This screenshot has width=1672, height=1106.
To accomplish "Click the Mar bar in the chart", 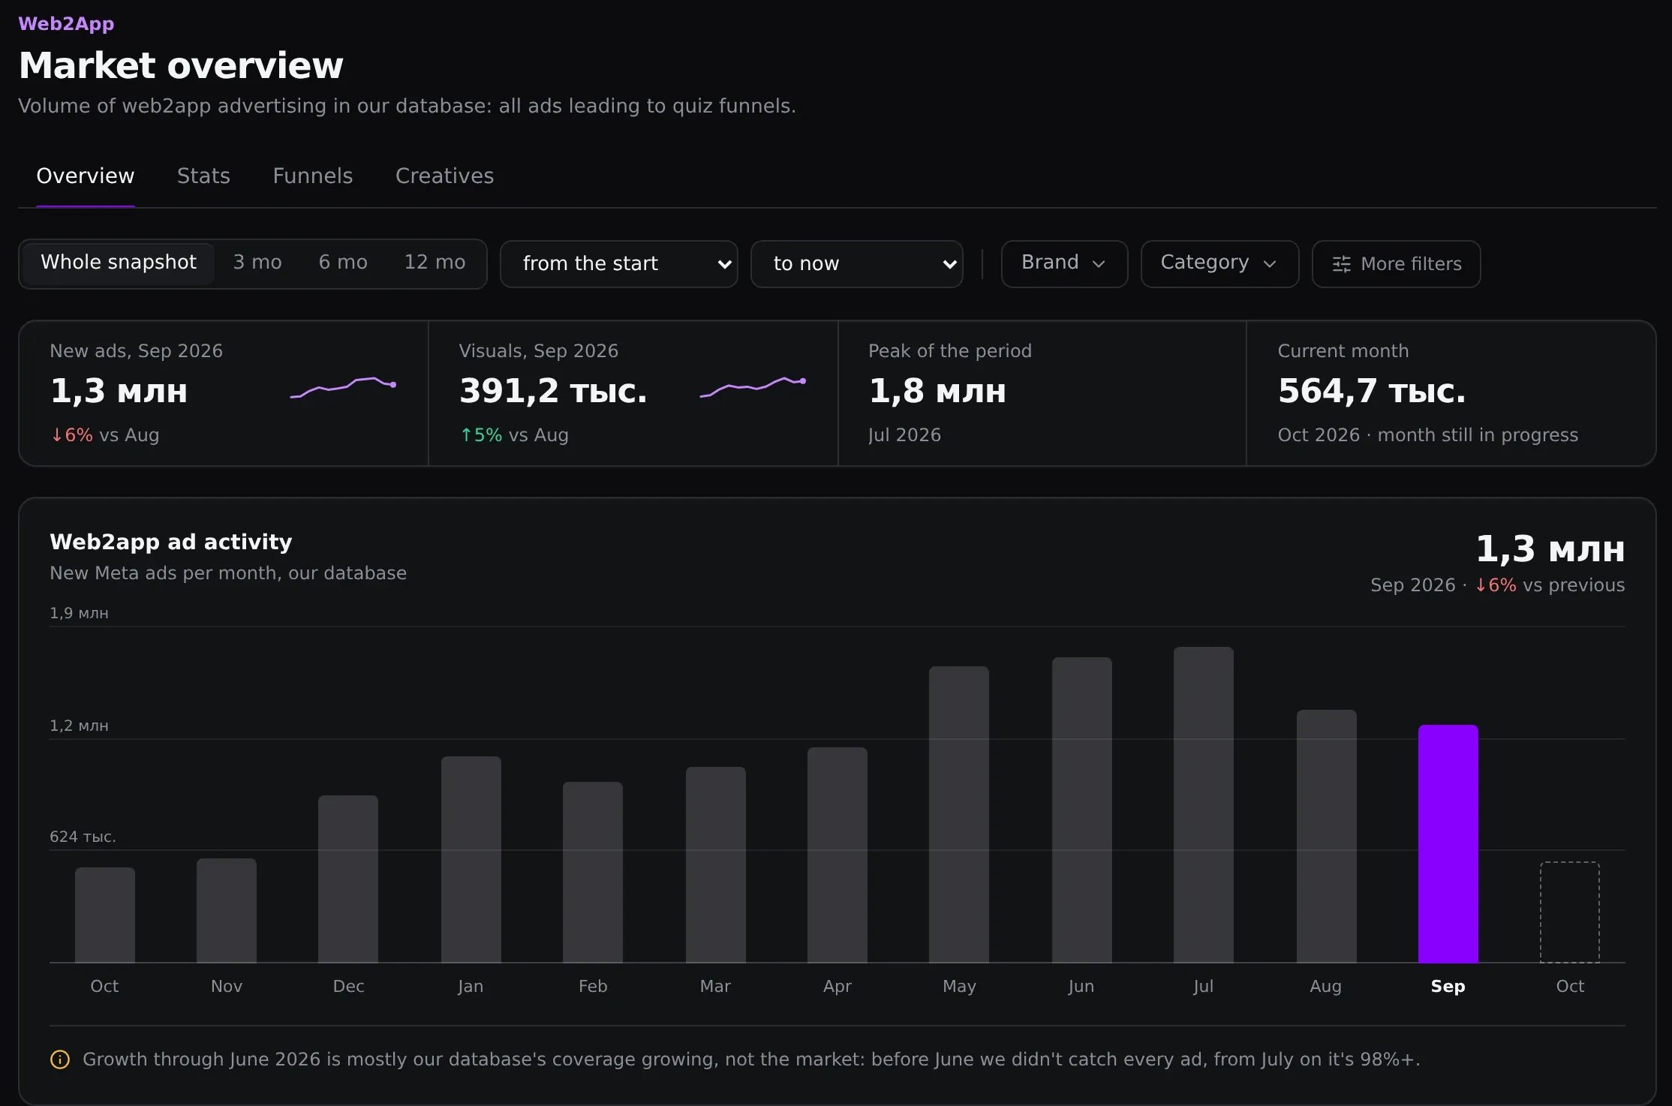I will point(715,864).
